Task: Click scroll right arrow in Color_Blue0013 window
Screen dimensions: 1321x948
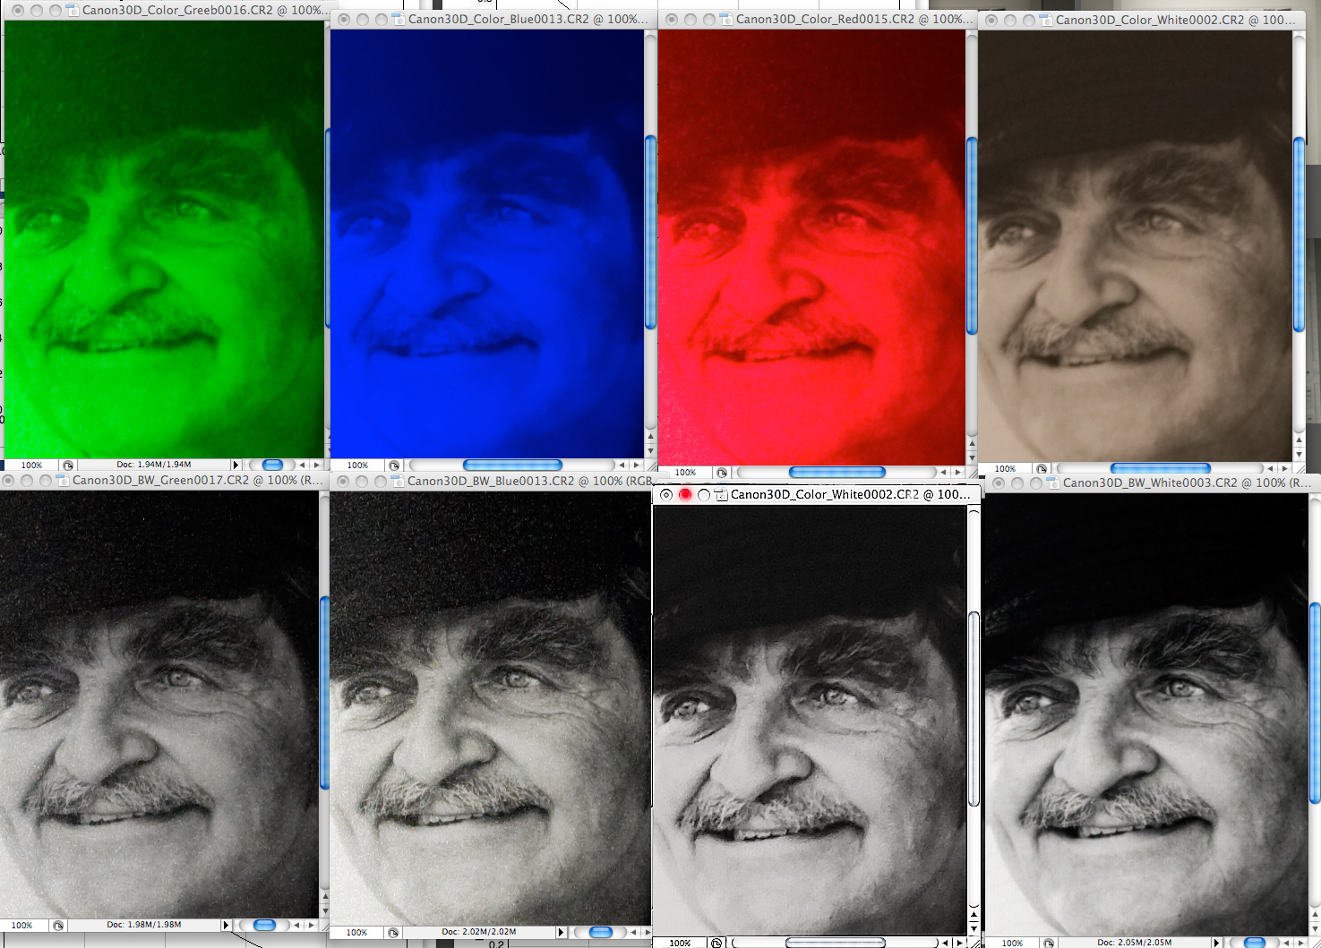Action: [635, 465]
